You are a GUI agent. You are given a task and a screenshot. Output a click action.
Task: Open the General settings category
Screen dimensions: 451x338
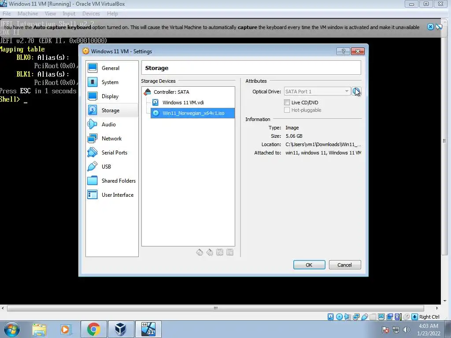(x=112, y=68)
